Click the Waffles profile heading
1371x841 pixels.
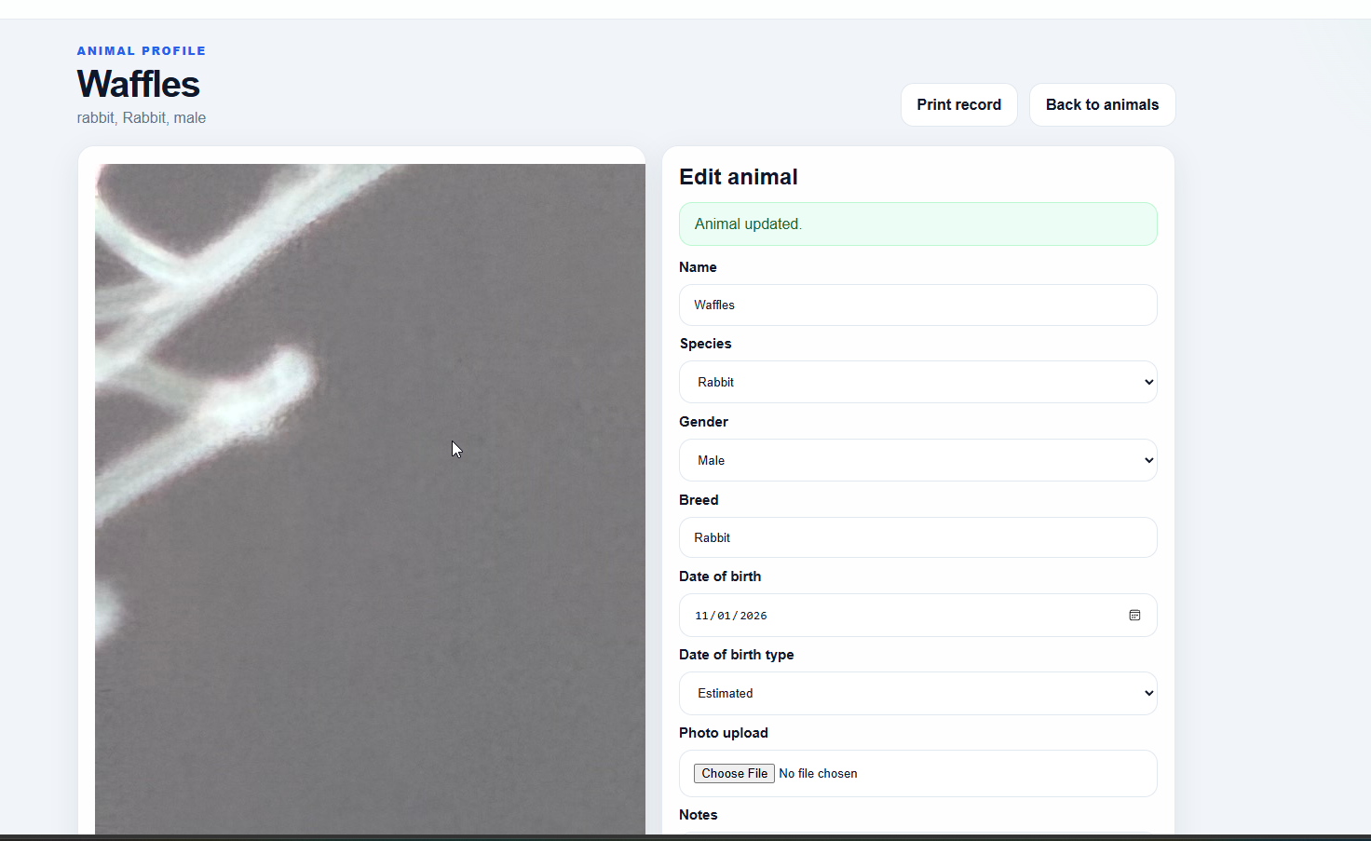point(138,84)
